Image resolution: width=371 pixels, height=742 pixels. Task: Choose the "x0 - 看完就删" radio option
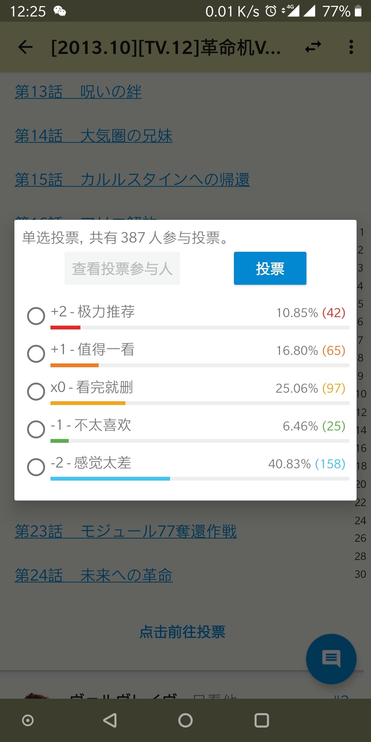[36, 392]
